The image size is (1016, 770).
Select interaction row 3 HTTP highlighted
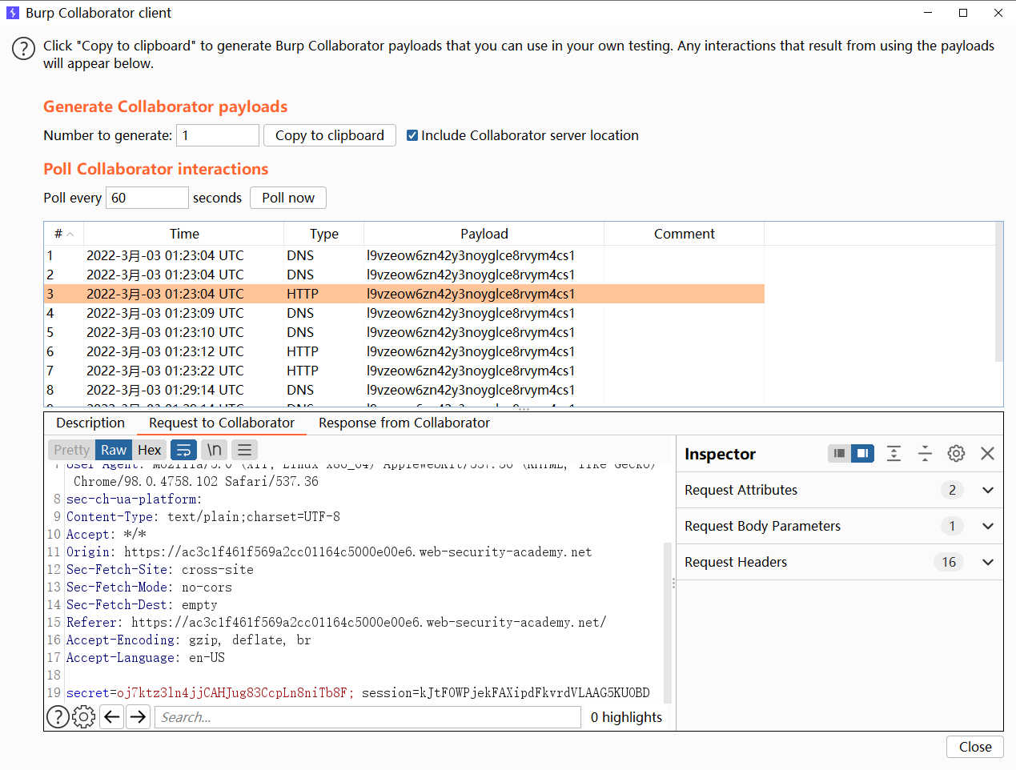tap(404, 294)
